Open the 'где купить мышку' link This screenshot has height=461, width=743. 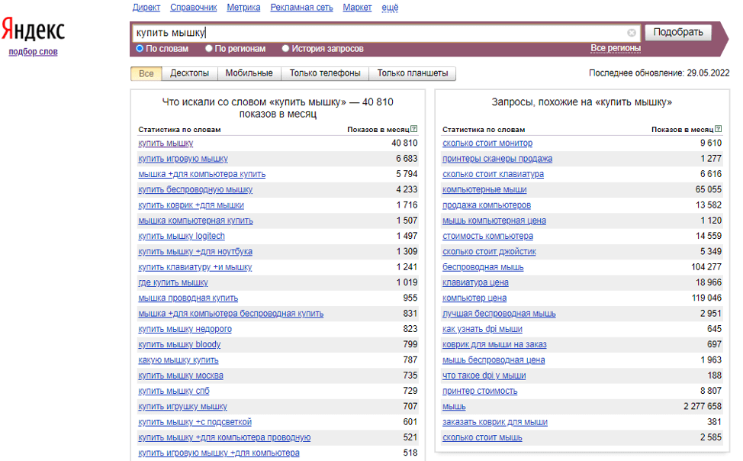tap(173, 282)
